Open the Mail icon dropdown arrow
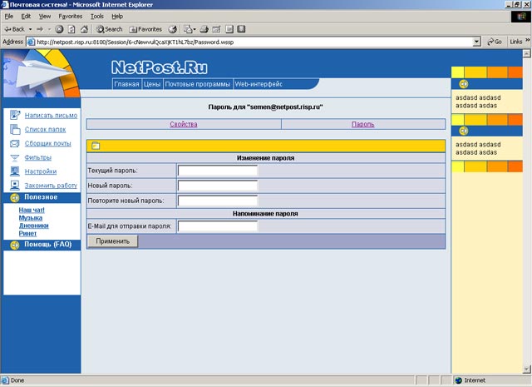The height and width of the screenshot is (387, 532). coord(195,30)
